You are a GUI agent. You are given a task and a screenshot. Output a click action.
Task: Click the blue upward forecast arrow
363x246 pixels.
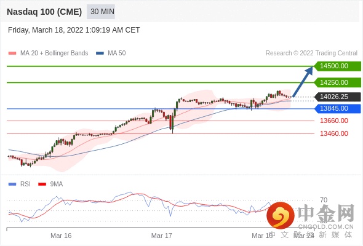[x=303, y=81]
